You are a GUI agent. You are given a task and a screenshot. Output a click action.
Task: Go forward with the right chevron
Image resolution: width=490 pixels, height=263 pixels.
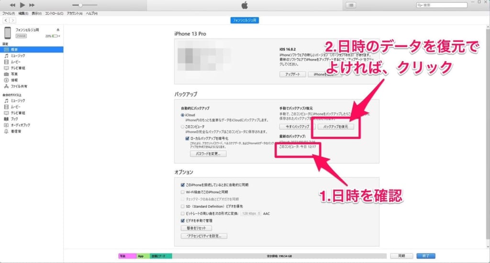pyautogui.click(x=12, y=20)
